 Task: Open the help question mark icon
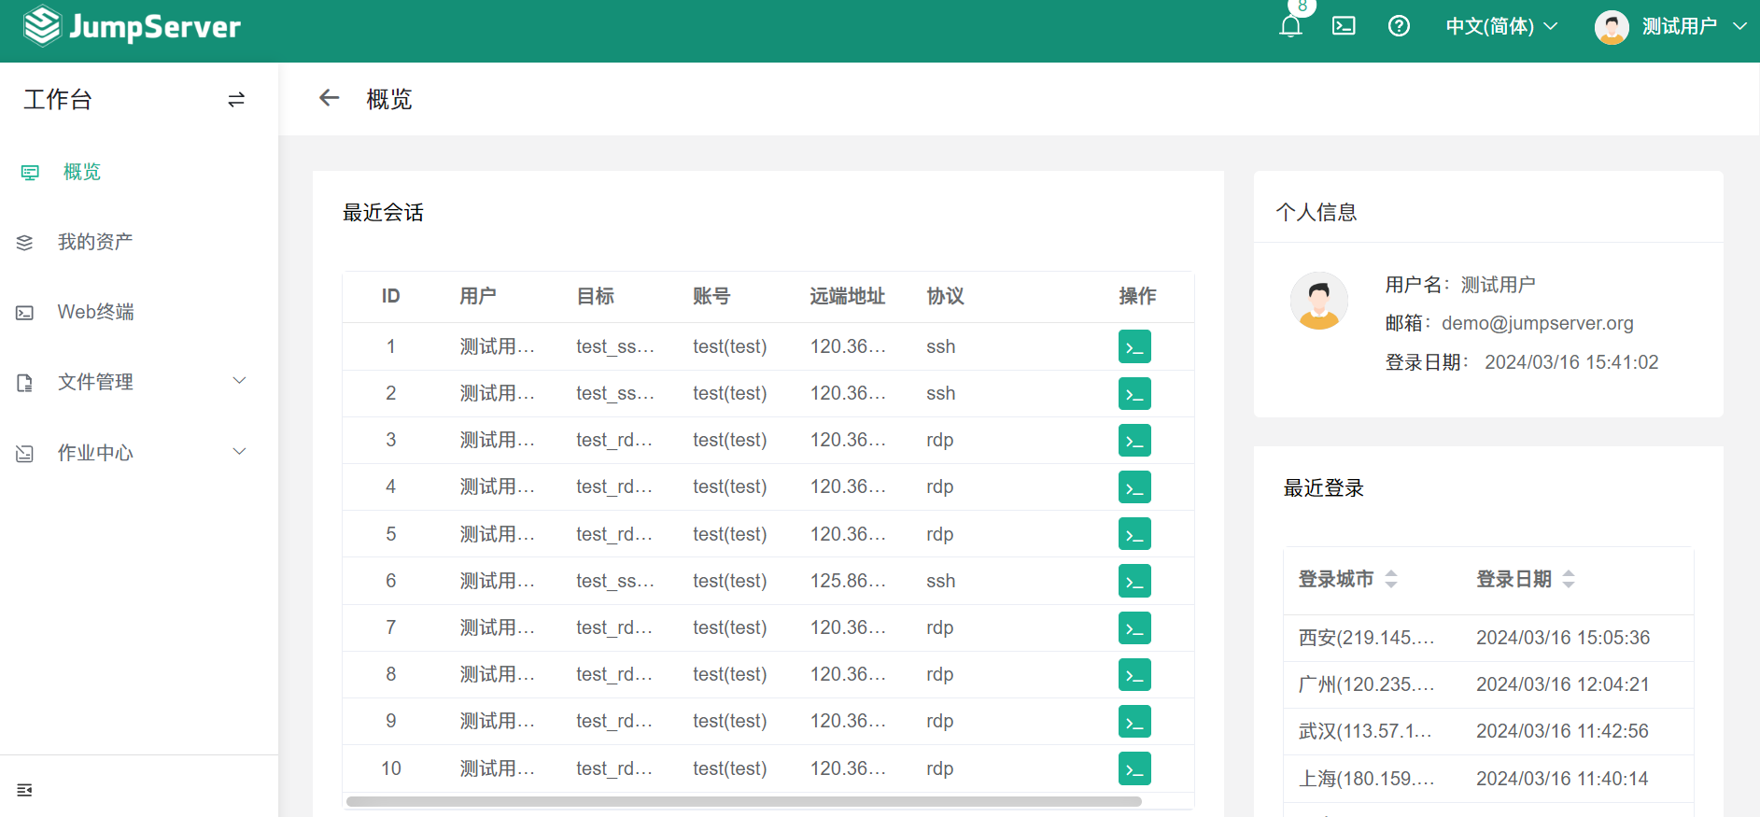(x=1399, y=26)
